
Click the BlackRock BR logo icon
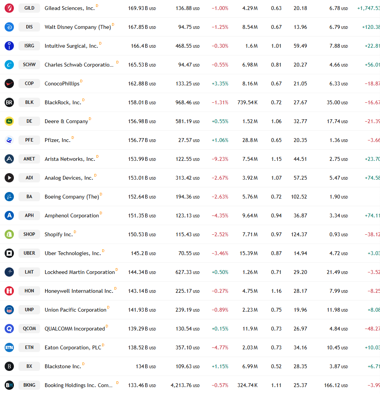pyautogui.click(x=9, y=102)
